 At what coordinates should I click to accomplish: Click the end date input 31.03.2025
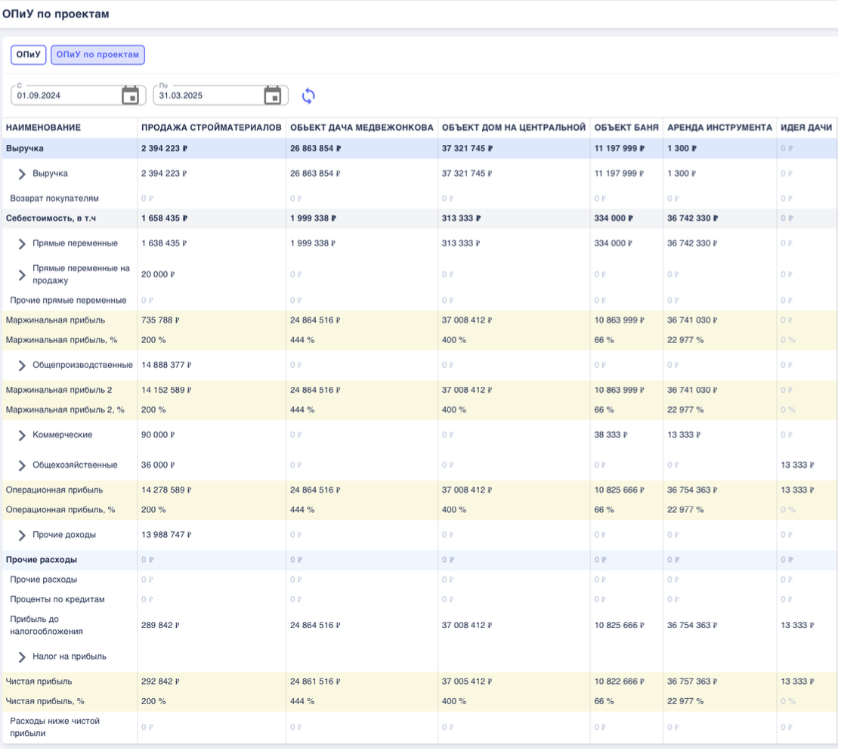206,96
